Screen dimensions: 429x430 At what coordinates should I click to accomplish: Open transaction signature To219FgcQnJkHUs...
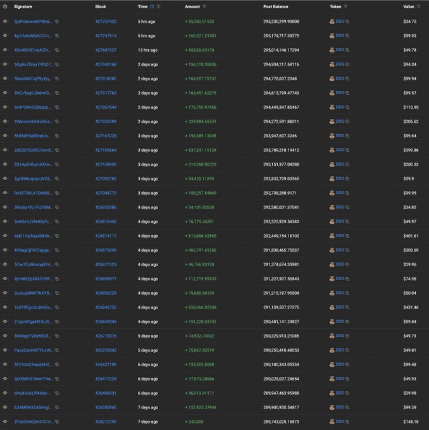coord(33,307)
